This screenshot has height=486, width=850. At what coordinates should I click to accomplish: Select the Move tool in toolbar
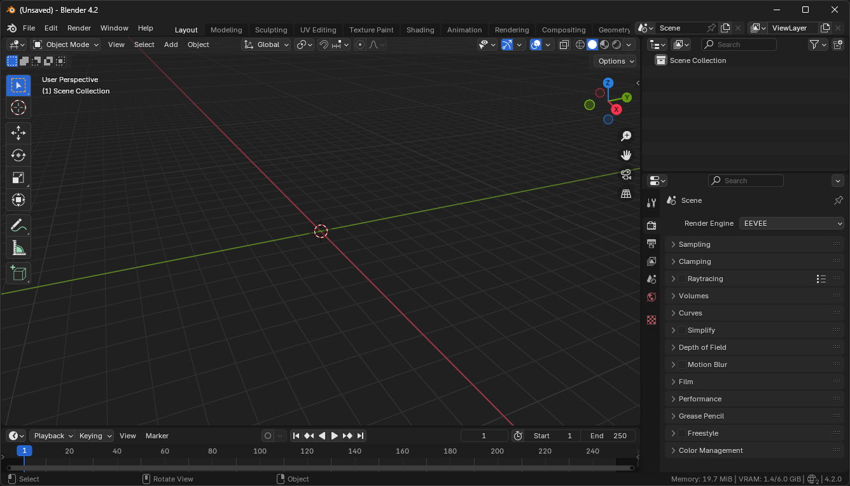click(x=18, y=133)
